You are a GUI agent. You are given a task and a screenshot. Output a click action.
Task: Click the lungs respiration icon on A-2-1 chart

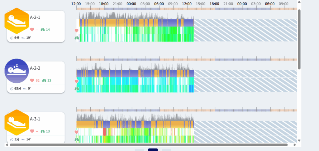(x=76, y=38)
